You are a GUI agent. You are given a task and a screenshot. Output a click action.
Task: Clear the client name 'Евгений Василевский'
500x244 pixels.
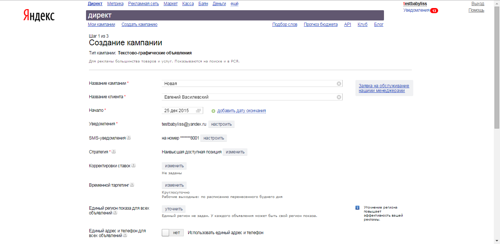click(339, 97)
